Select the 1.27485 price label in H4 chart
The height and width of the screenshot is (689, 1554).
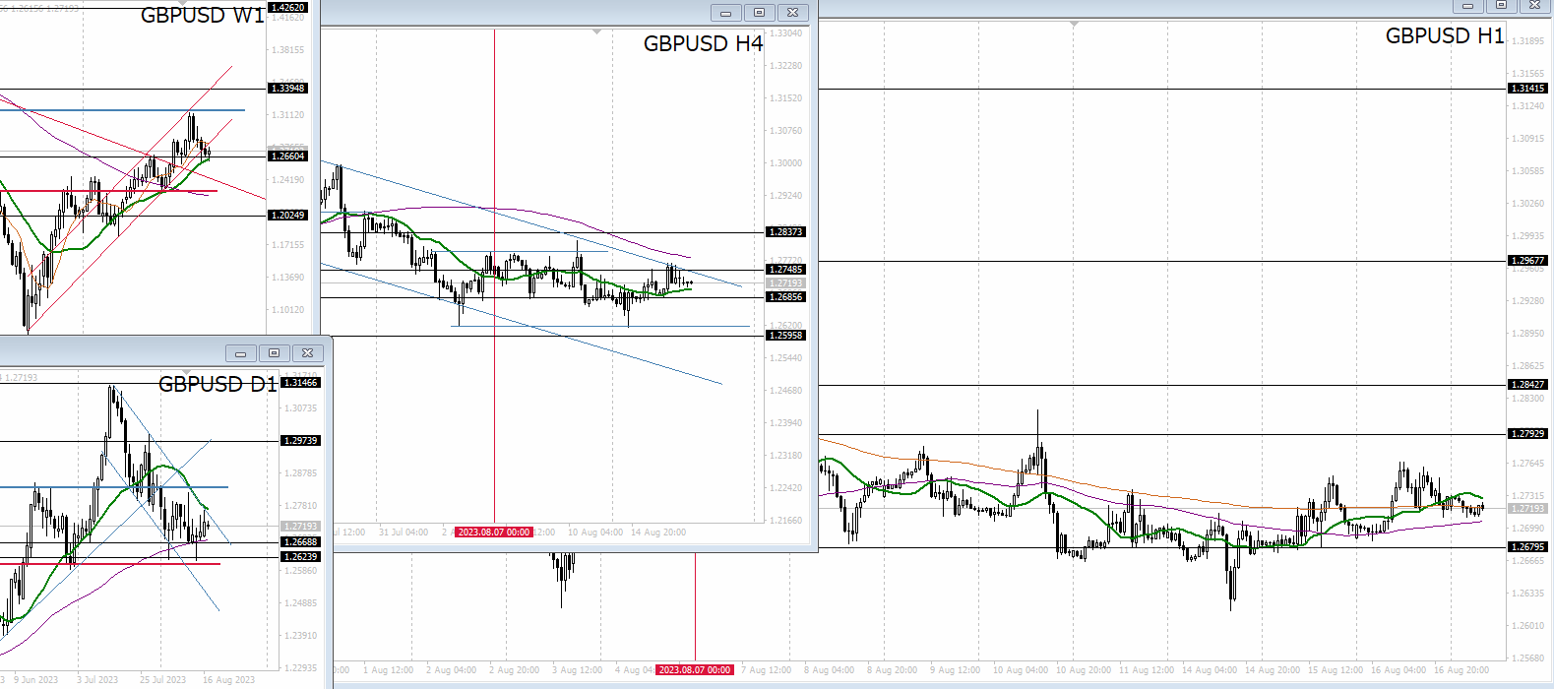tap(786, 270)
